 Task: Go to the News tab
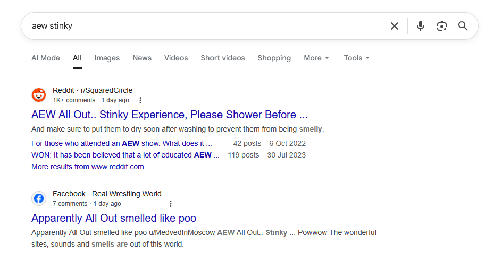(142, 58)
